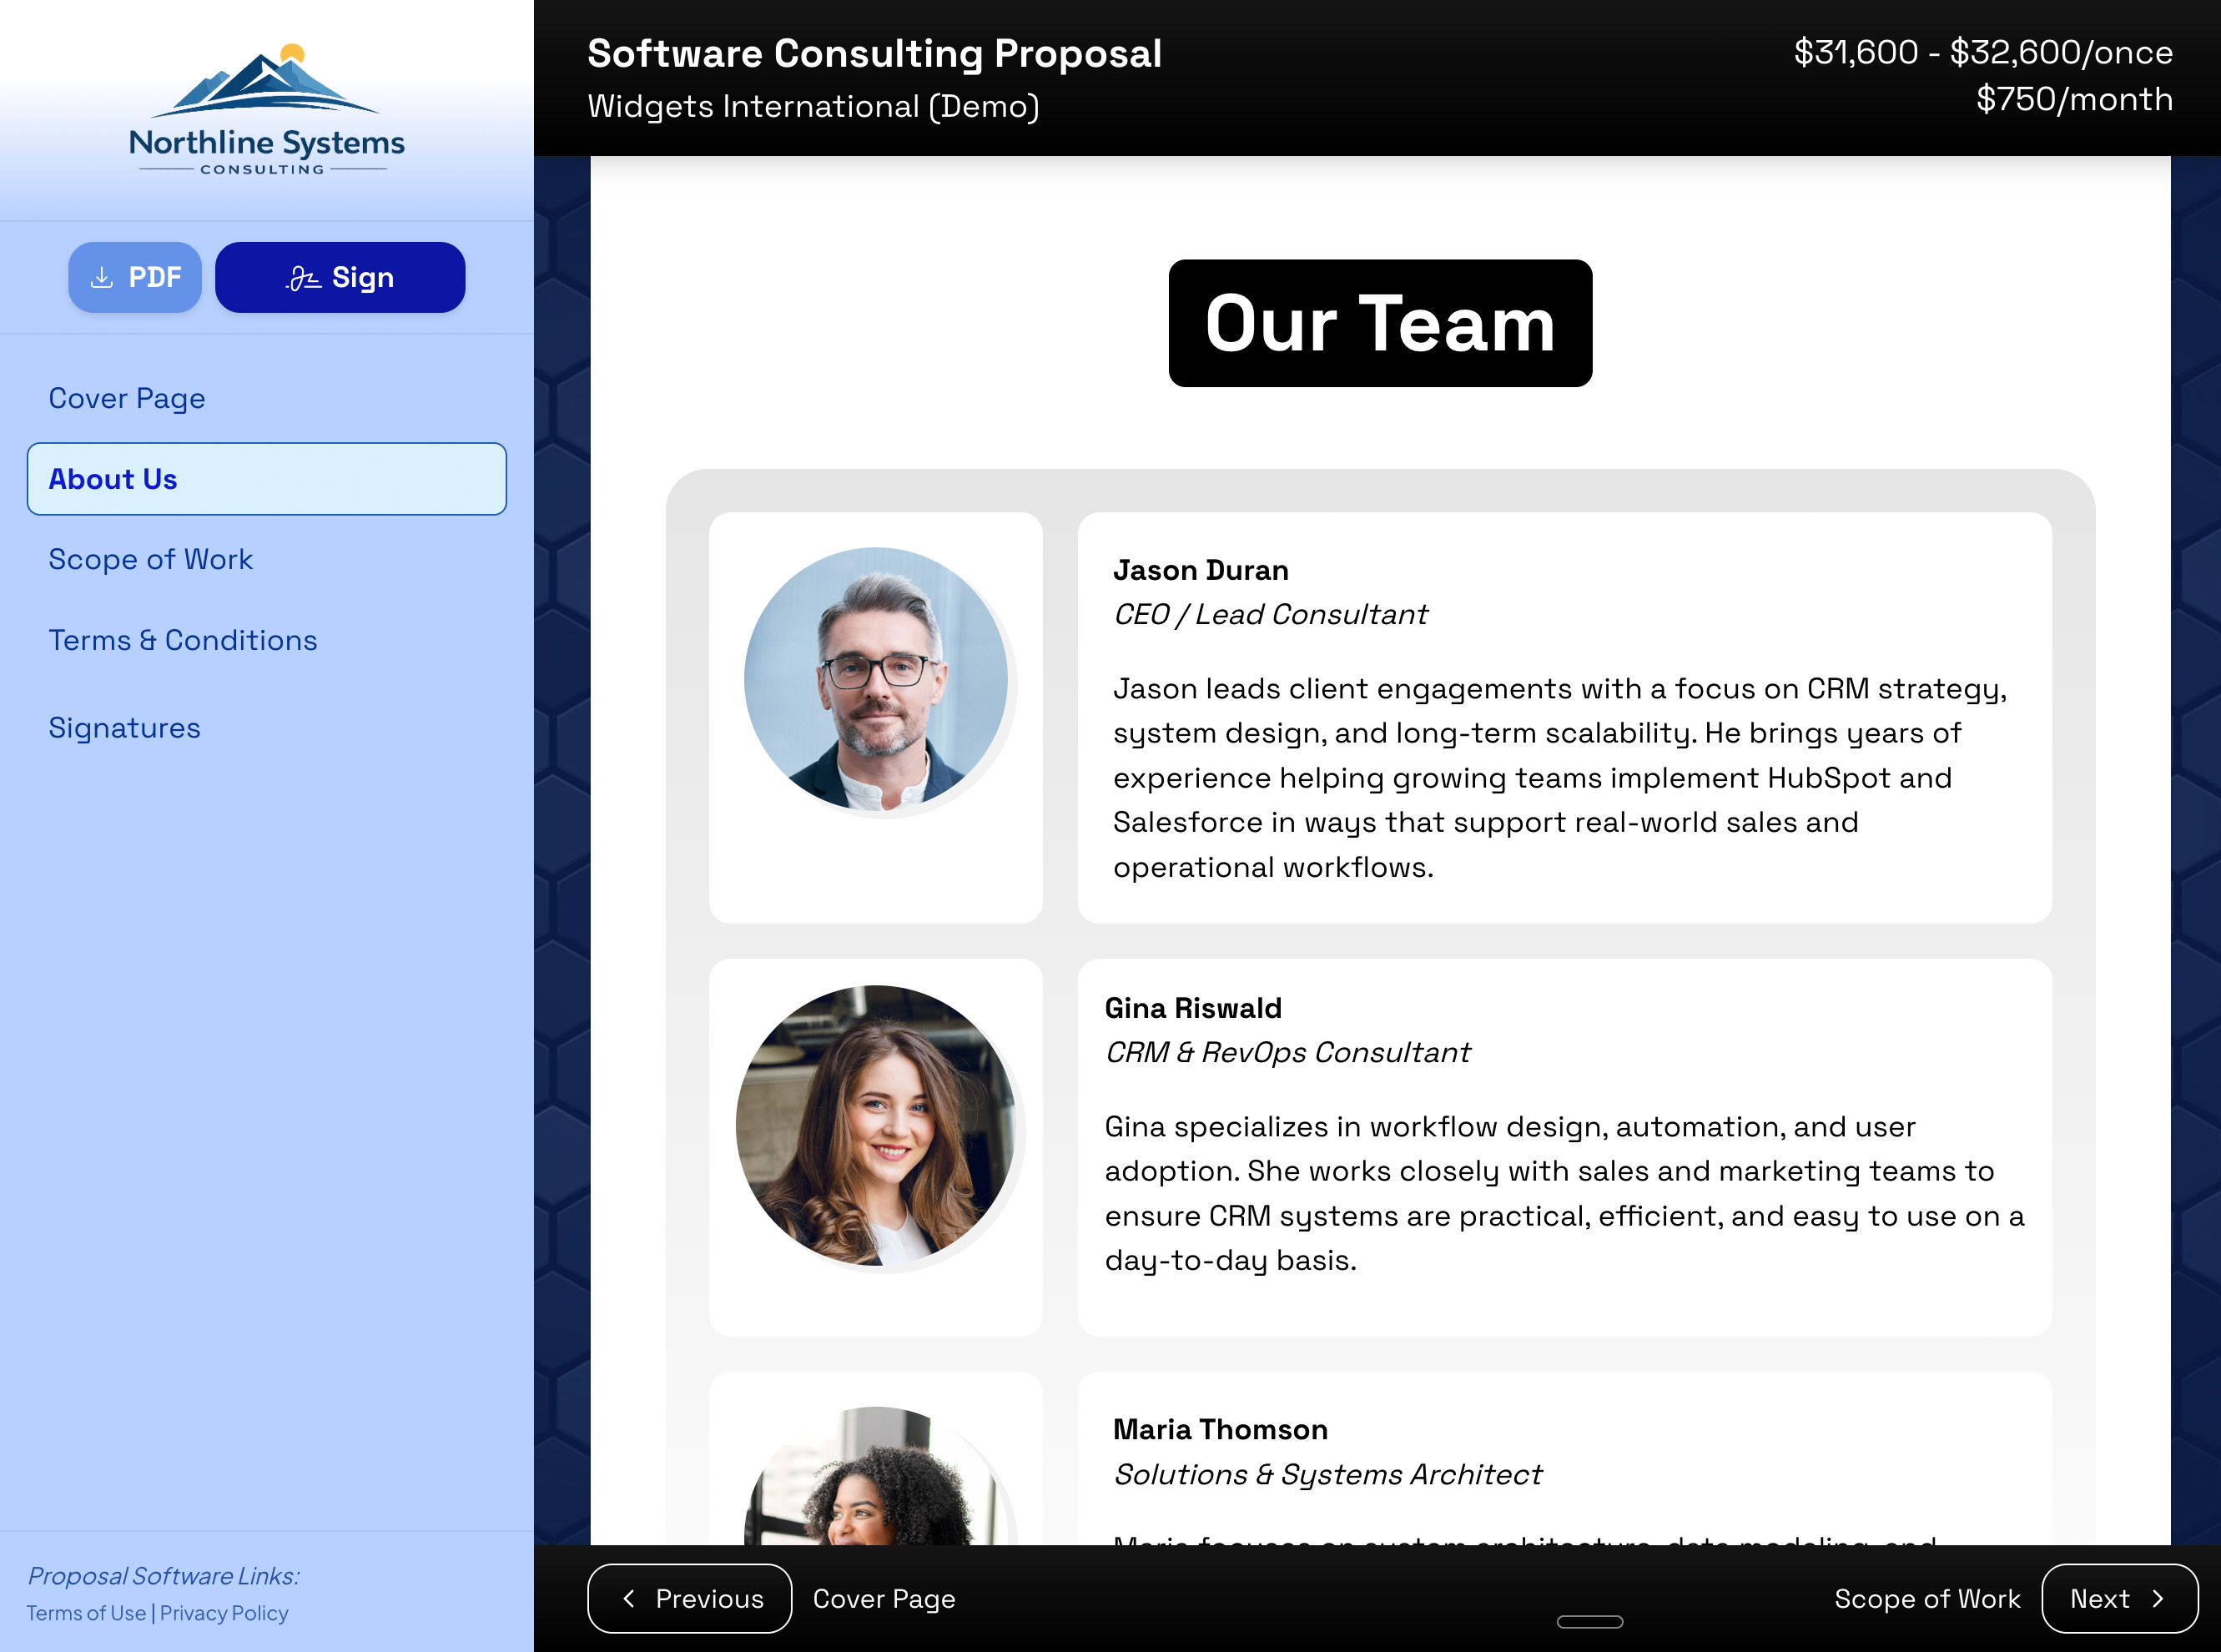Click the Next right chevron arrow
Image resolution: width=2221 pixels, height=1652 pixels.
coord(2158,1598)
